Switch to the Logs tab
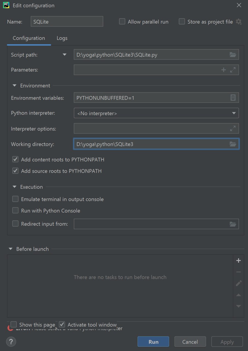 tap(62, 38)
